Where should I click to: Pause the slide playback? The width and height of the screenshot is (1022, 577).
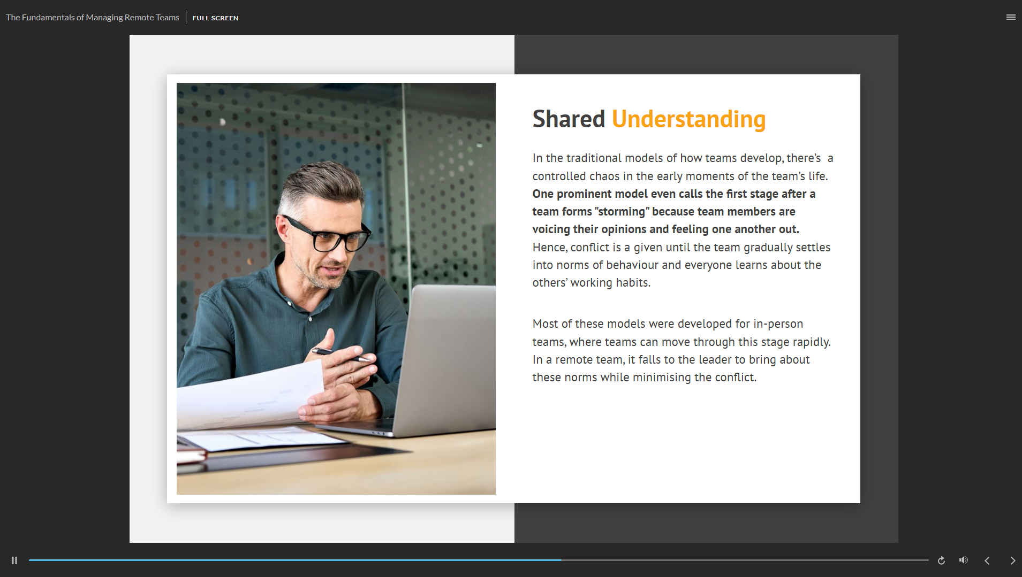(x=14, y=560)
